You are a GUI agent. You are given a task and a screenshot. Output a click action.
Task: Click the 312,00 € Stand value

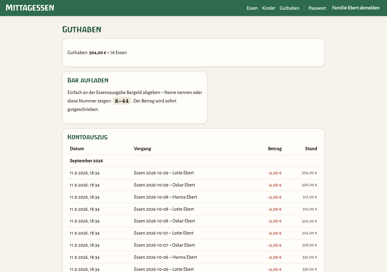tap(310, 197)
